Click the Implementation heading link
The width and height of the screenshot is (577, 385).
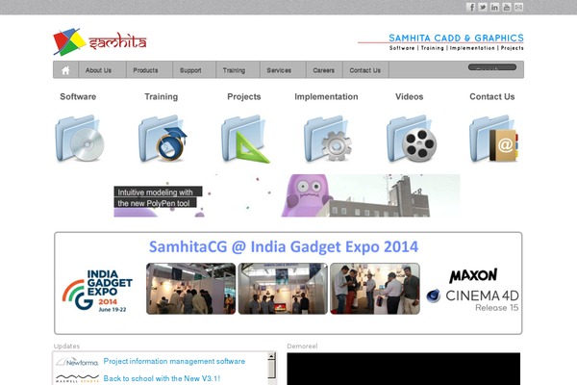(326, 97)
